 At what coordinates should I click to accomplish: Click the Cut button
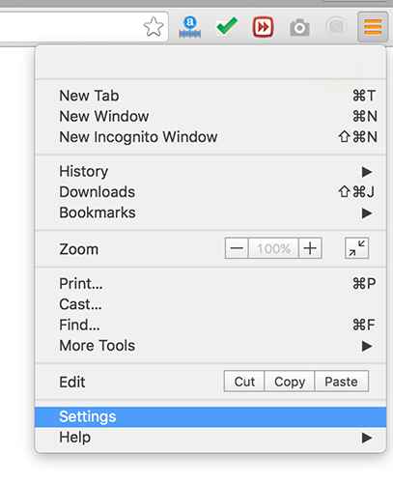244,382
